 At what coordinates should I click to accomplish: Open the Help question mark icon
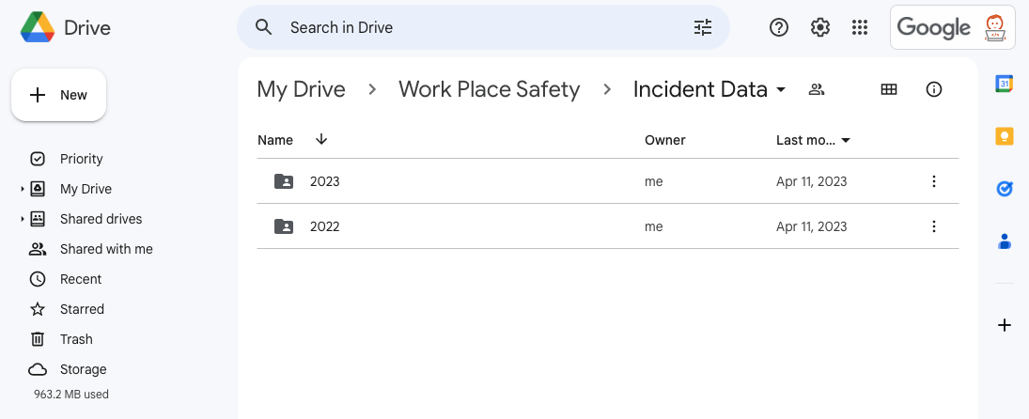[x=779, y=27]
